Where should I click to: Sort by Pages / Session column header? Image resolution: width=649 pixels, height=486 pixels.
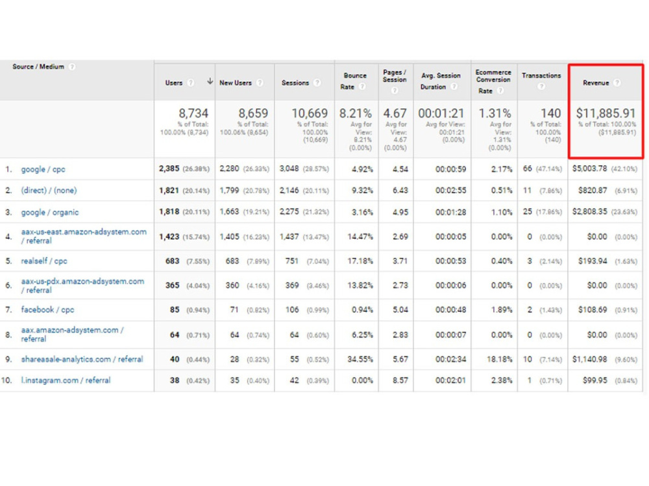point(395,76)
